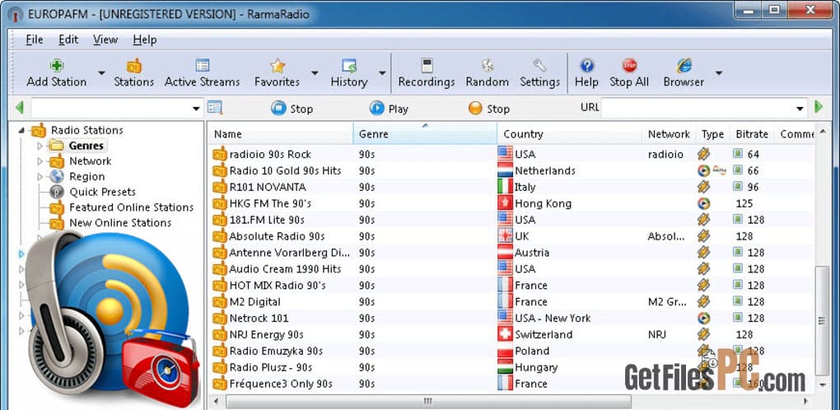Select New Online Stations in tree
Image resolution: width=840 pixels, height=410 pixels.
120,222
